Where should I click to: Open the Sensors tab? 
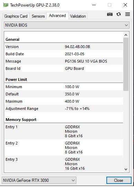point(38,16)
